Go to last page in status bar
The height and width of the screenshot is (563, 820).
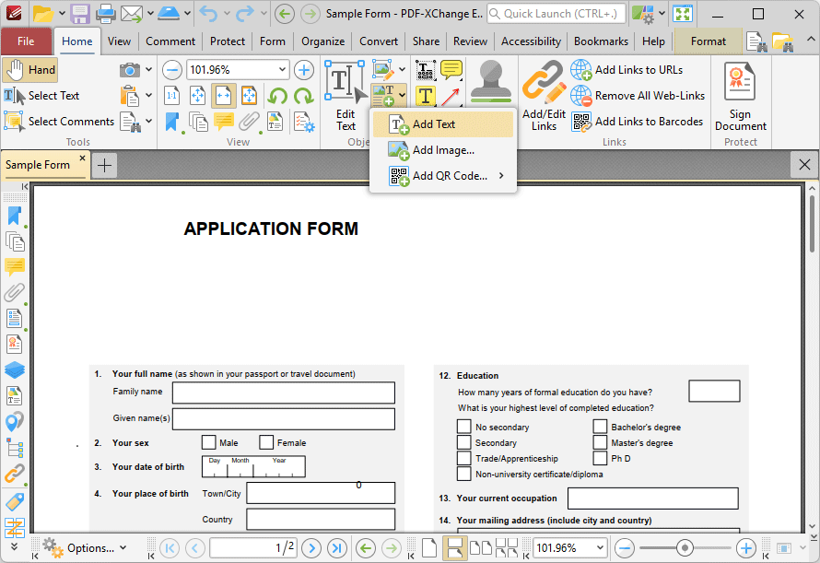click(x=337, y=548)
